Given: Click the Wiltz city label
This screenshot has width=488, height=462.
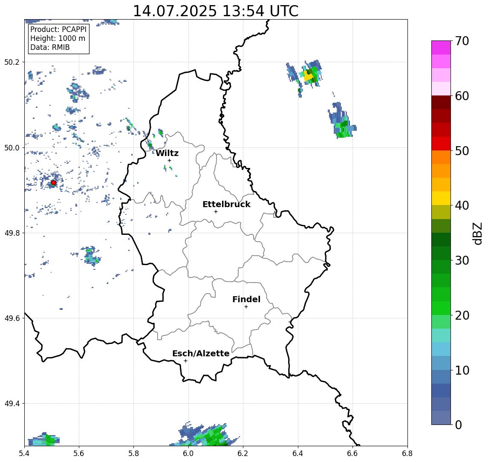Looking at the screenshot, I should click(167, 153).
